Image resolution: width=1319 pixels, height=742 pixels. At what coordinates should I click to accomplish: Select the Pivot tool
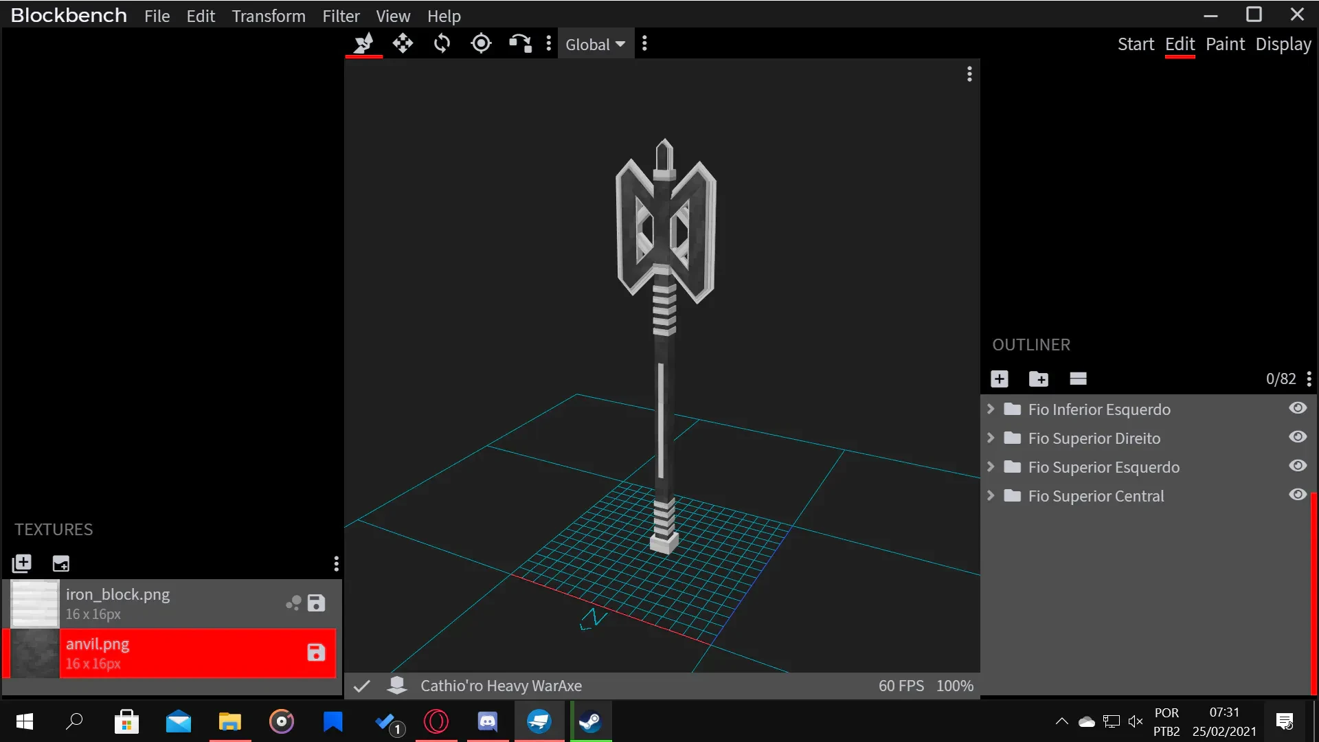tap(481, 44)
